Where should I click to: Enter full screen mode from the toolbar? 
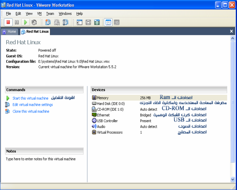pyautogui.click(x=88, y=22)
